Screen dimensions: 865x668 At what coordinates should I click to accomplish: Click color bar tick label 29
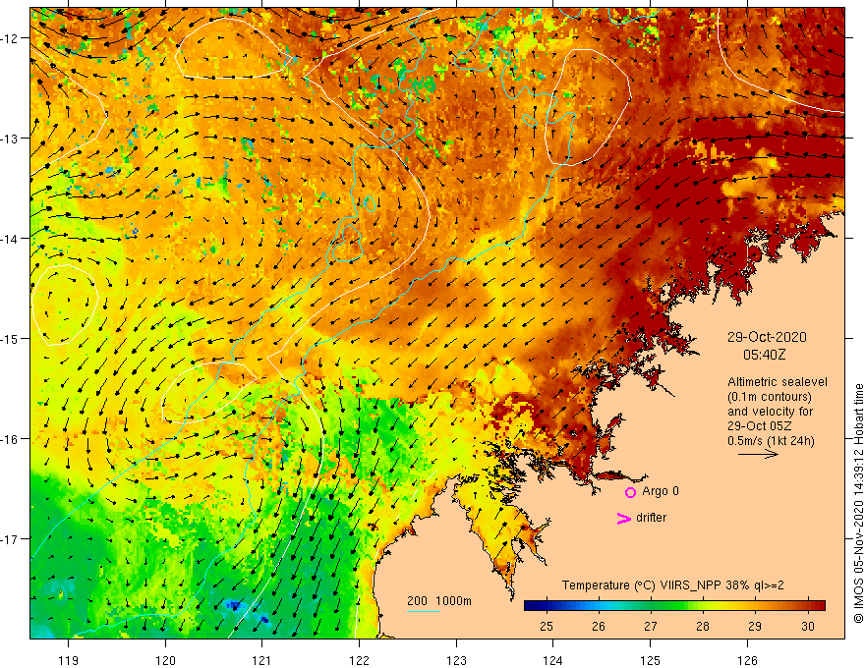755,626
